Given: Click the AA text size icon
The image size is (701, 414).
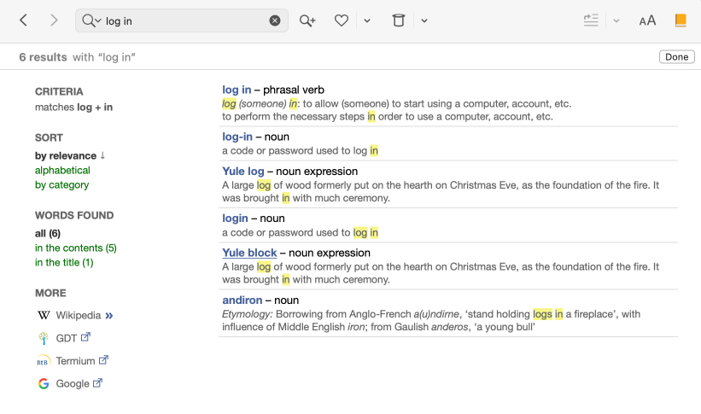Looking at the screenshot, I should [647, 20].
